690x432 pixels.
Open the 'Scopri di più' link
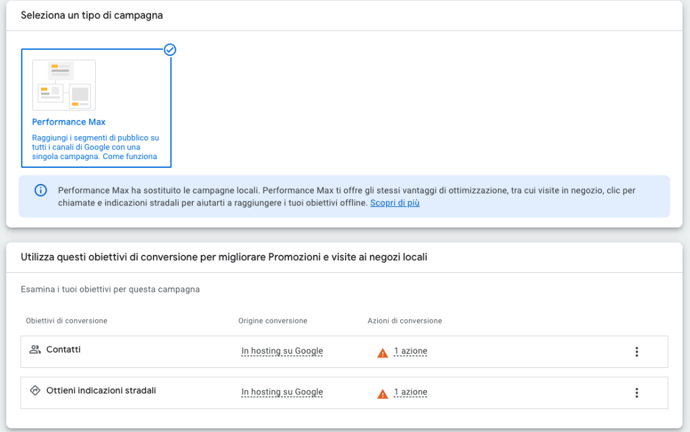click(x=395, y=203)
